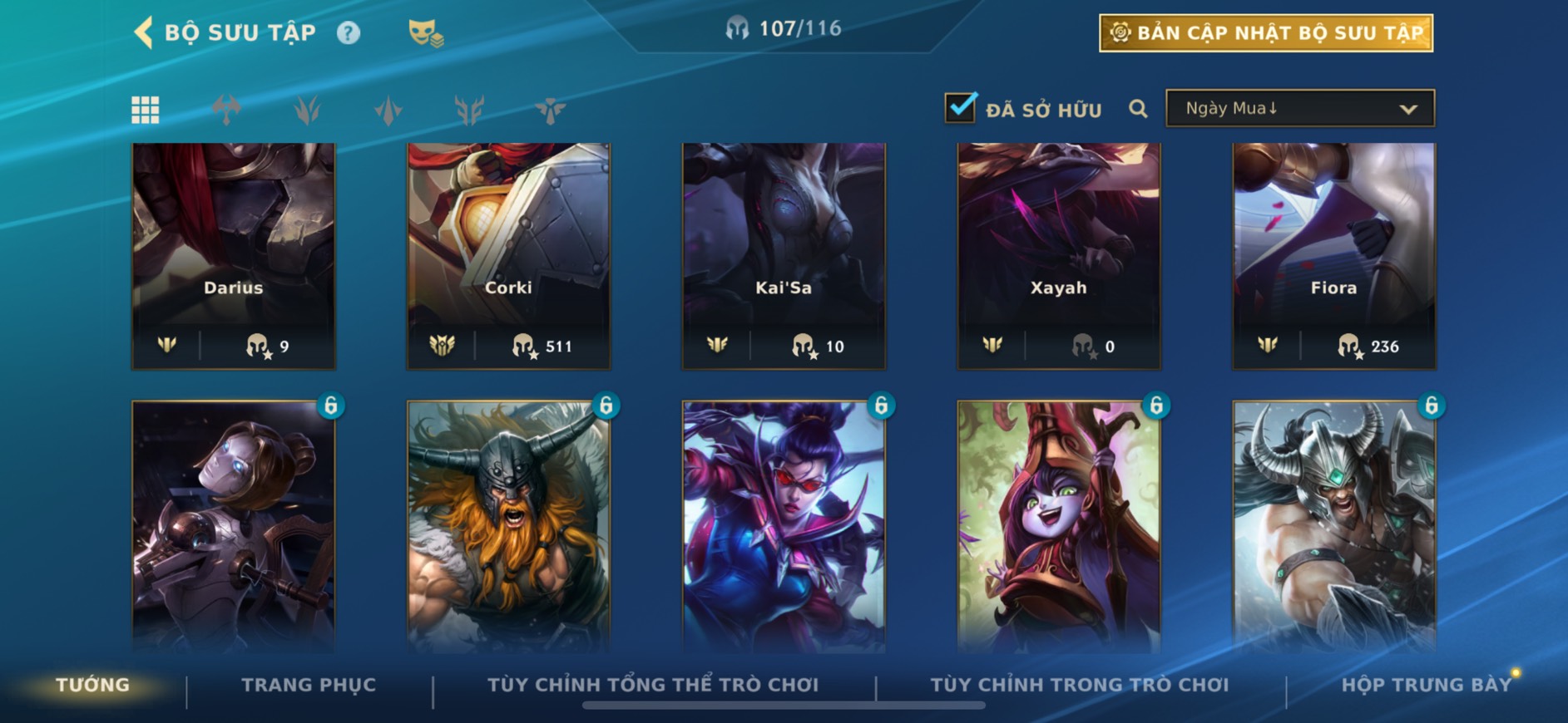The image size is (1568, 723).
Task: Open Tùy Chỉnh Tổng Thể Trò Chơi tab
Action: [x=653, y=685]
